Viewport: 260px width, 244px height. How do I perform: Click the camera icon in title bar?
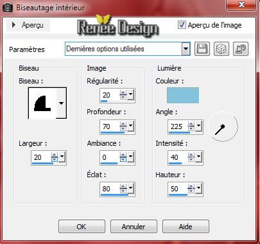[x=7, y=8]
